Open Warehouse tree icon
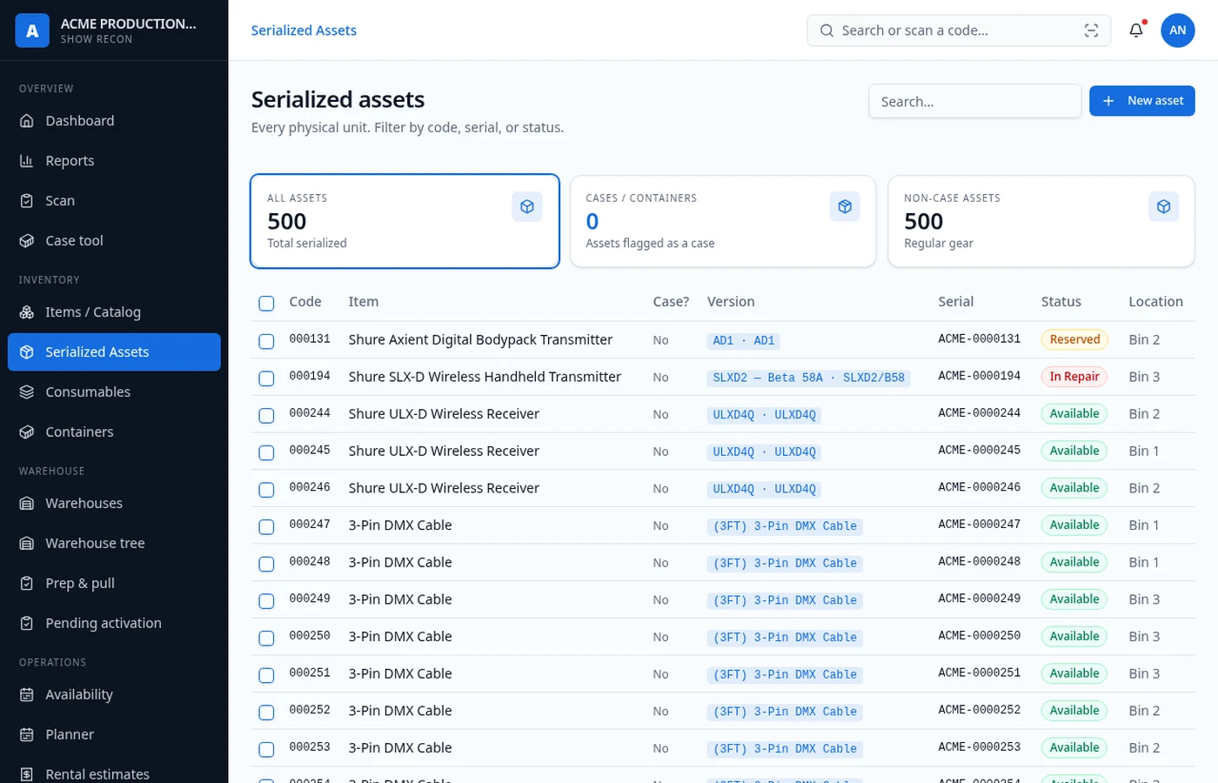 point(27,544)
